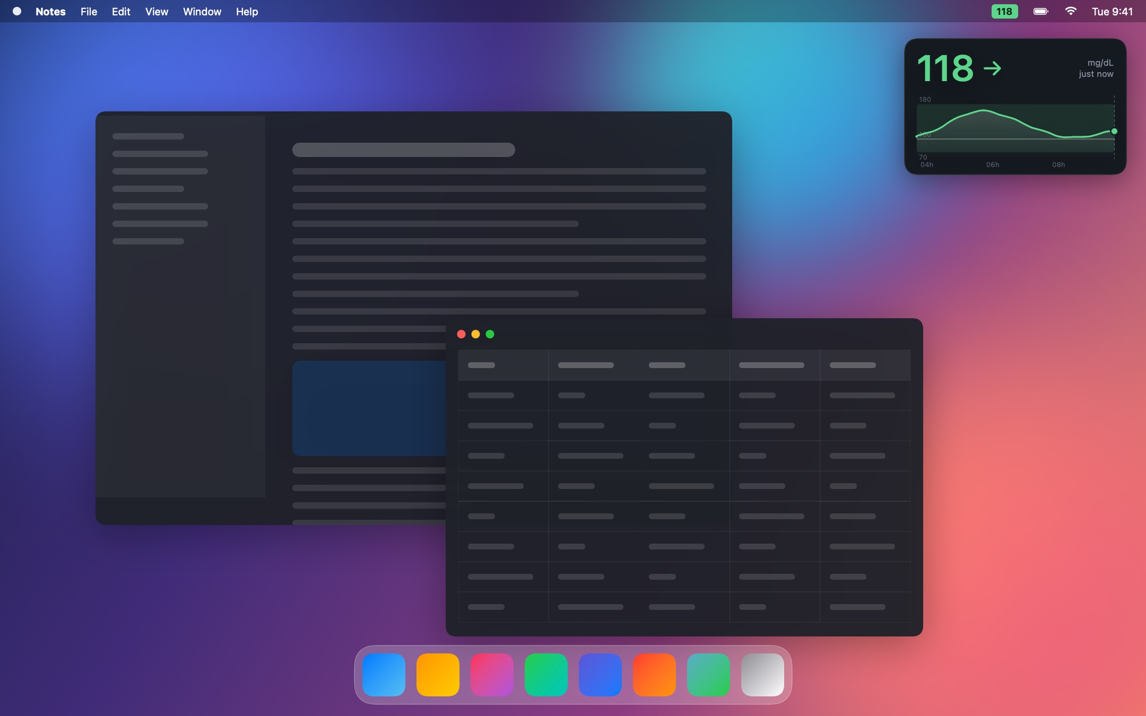This screenshot has height=716, width=1146.
Task: Open the teal-green gradient app in the dock
Action: tap(708, 675)
